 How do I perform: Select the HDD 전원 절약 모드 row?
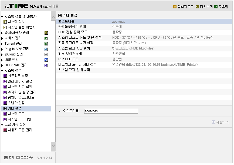[x=144, y=32]
